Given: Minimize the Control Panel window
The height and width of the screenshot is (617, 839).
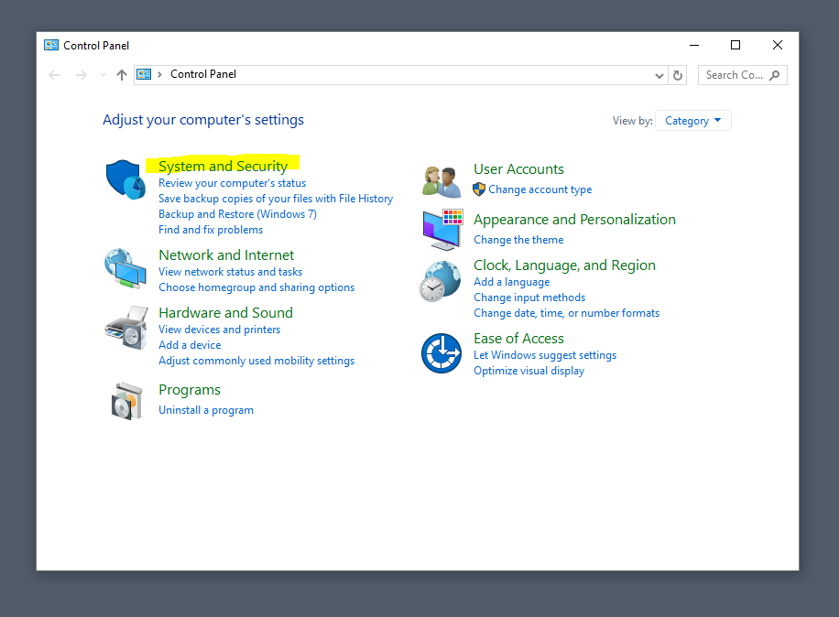Looking at the screenshot, I should click(x=694, y=46).
